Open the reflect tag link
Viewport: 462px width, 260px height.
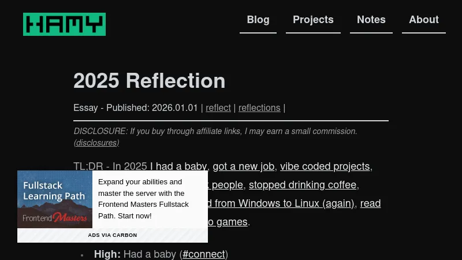tap(218, 108)
